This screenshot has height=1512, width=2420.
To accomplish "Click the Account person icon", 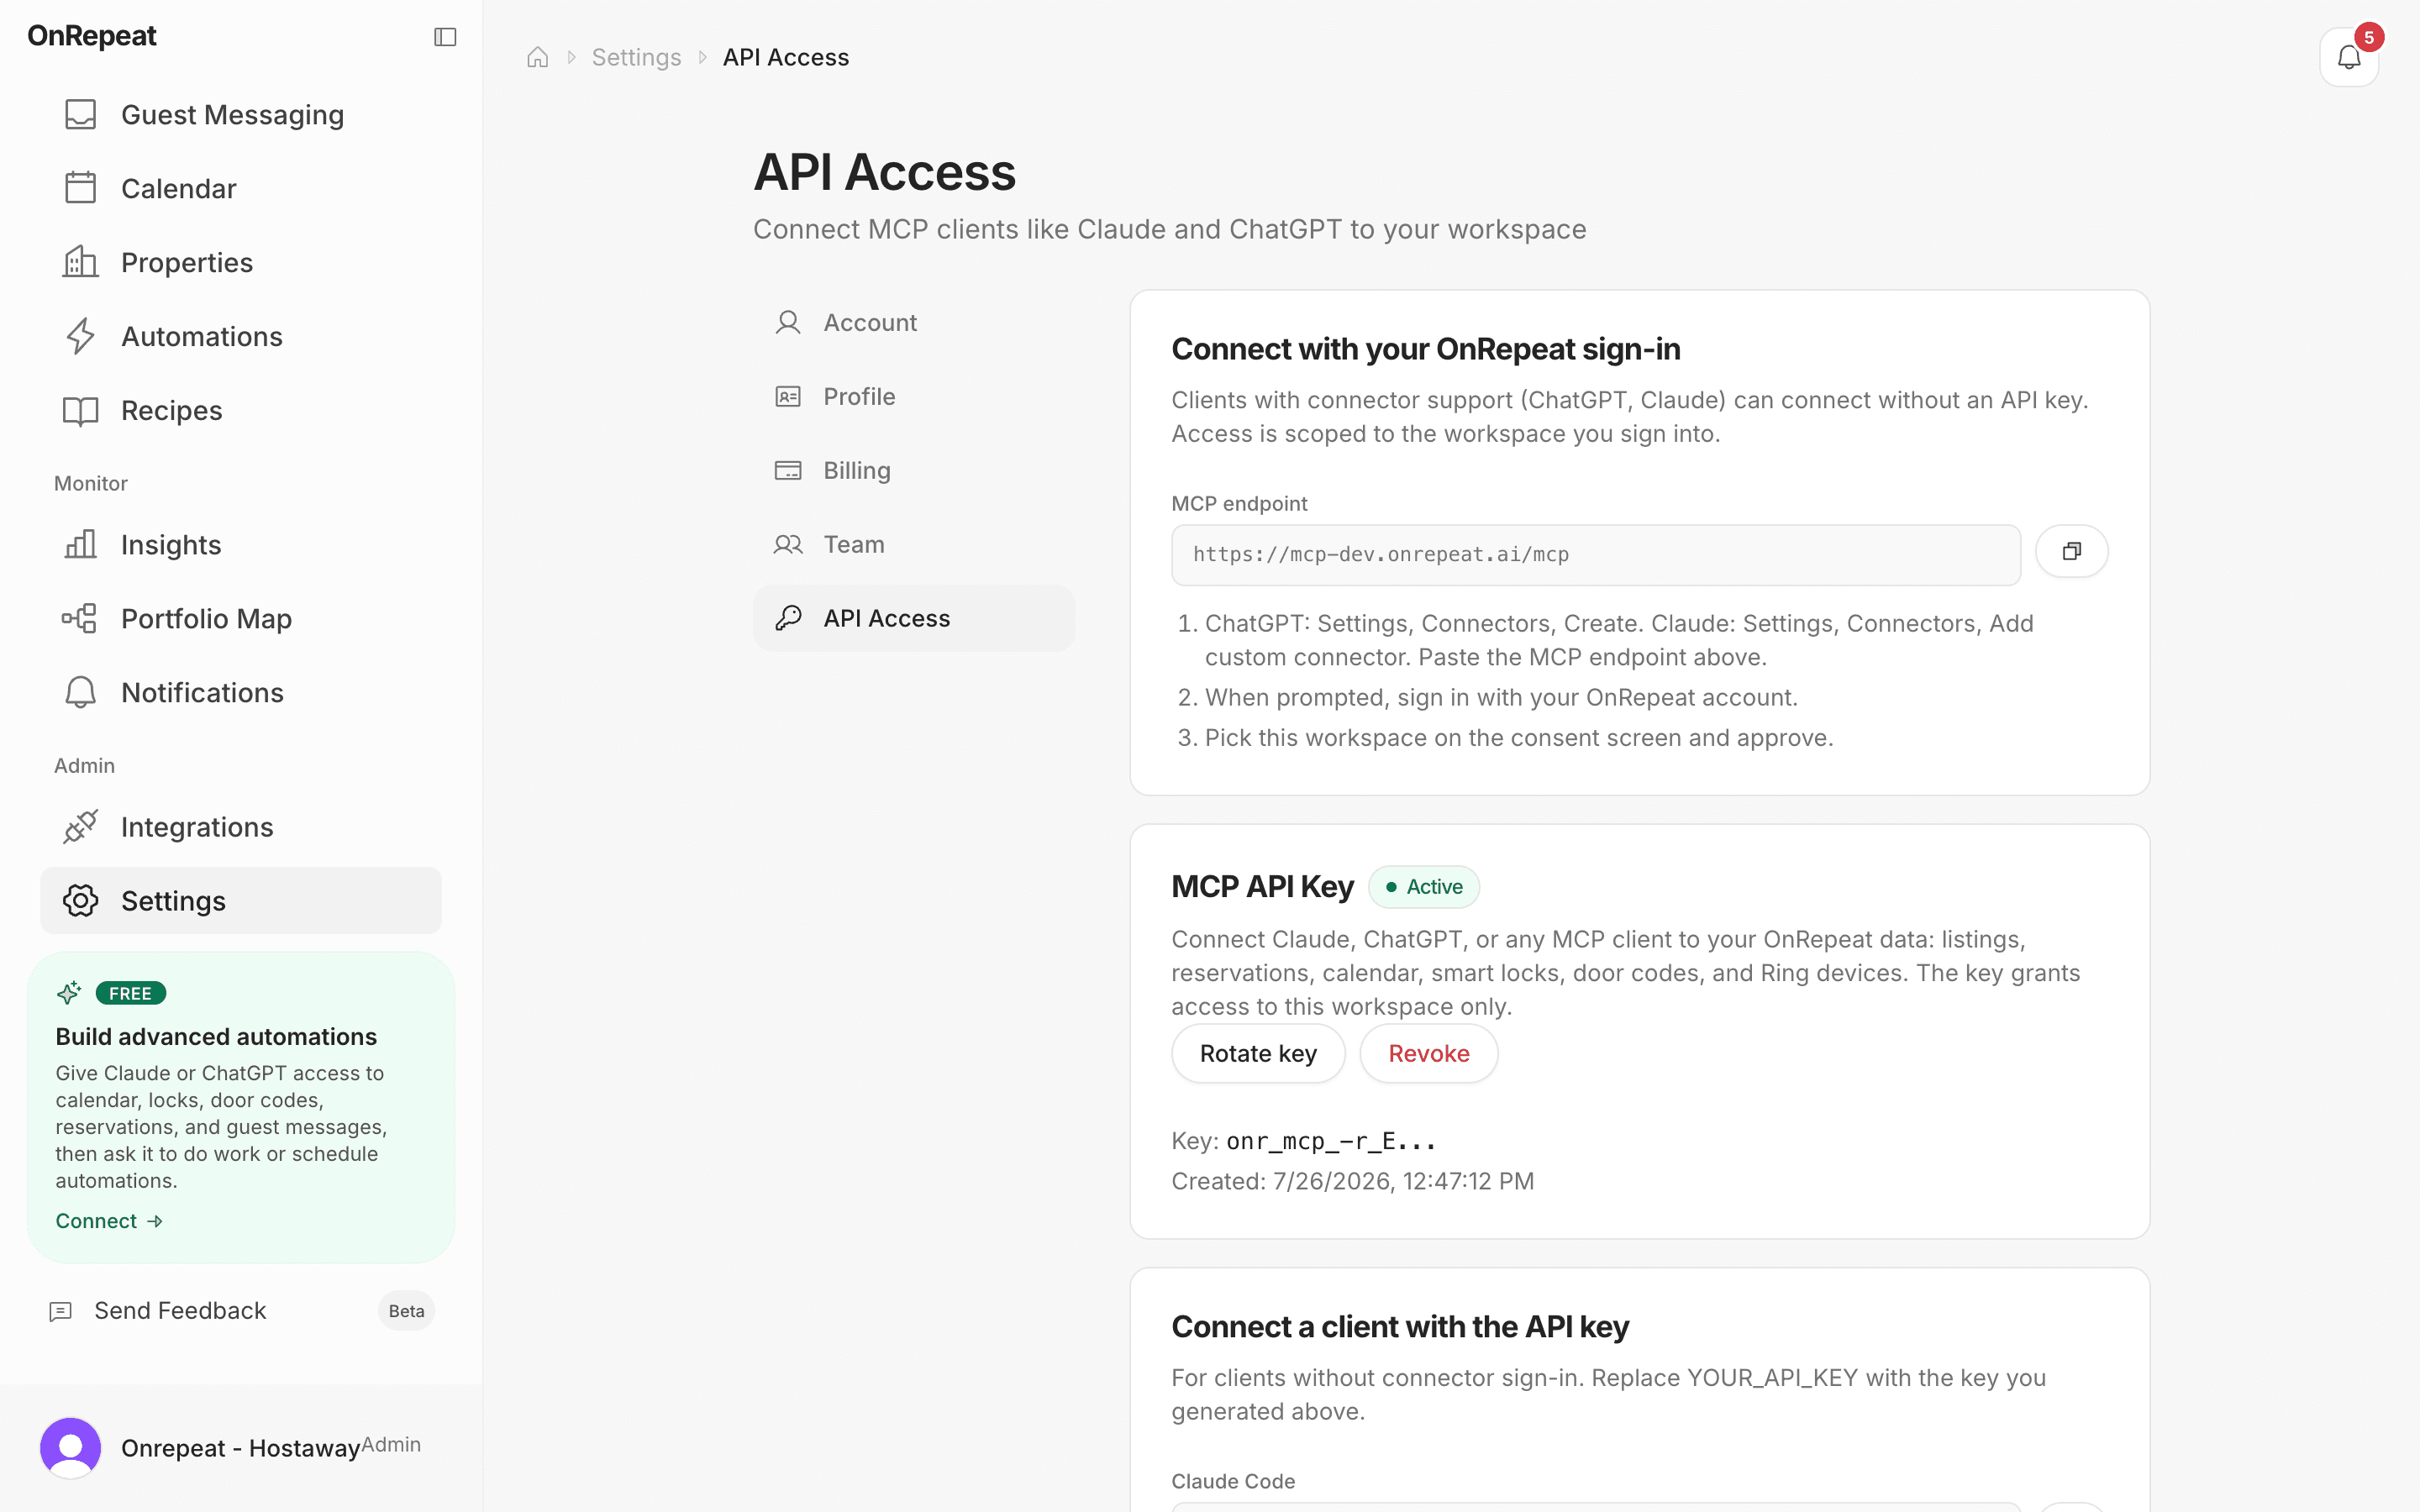I will pyautogui.click(x=788, y=322).
